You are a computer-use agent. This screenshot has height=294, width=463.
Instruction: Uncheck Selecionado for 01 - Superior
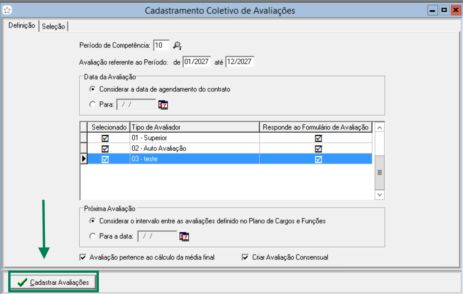(105, 138)
